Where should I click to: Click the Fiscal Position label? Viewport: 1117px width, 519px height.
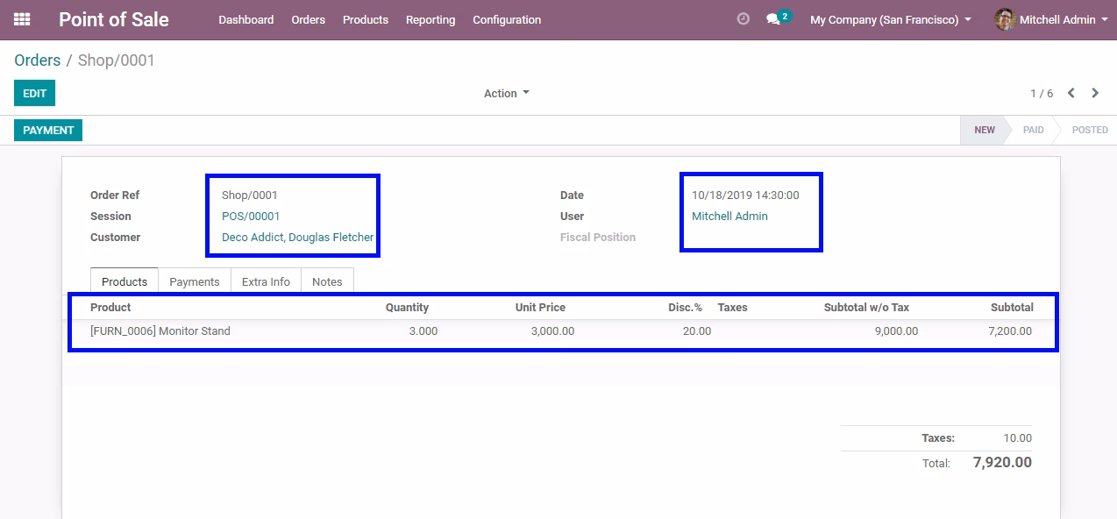pos(598,238)
